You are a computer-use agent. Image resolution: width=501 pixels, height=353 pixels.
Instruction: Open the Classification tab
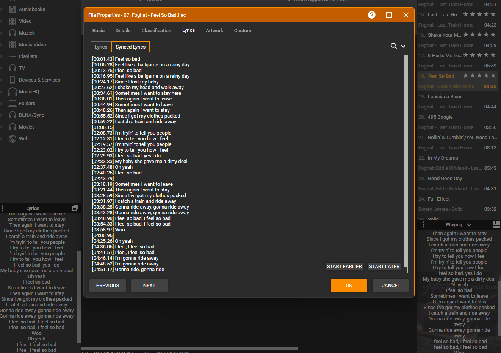click(156, 30)
